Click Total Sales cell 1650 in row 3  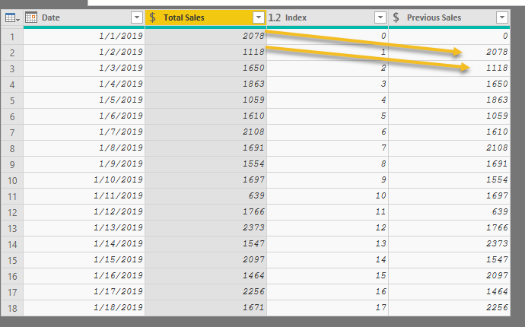206,68
